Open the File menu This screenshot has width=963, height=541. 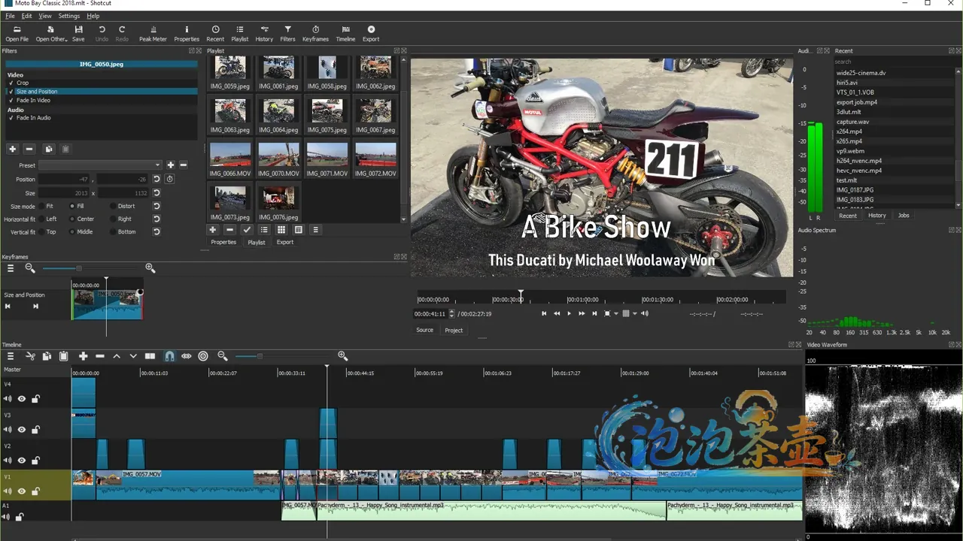[10, 16]
